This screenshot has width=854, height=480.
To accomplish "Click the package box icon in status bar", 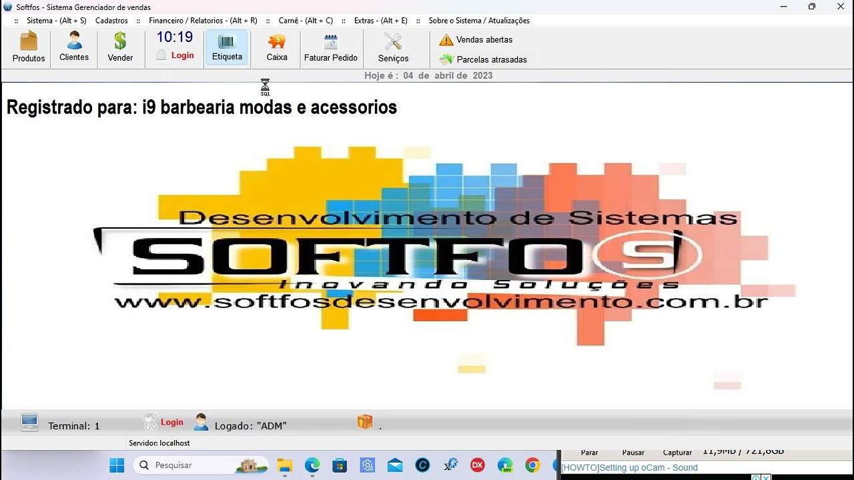I will (x=365, y=422).
